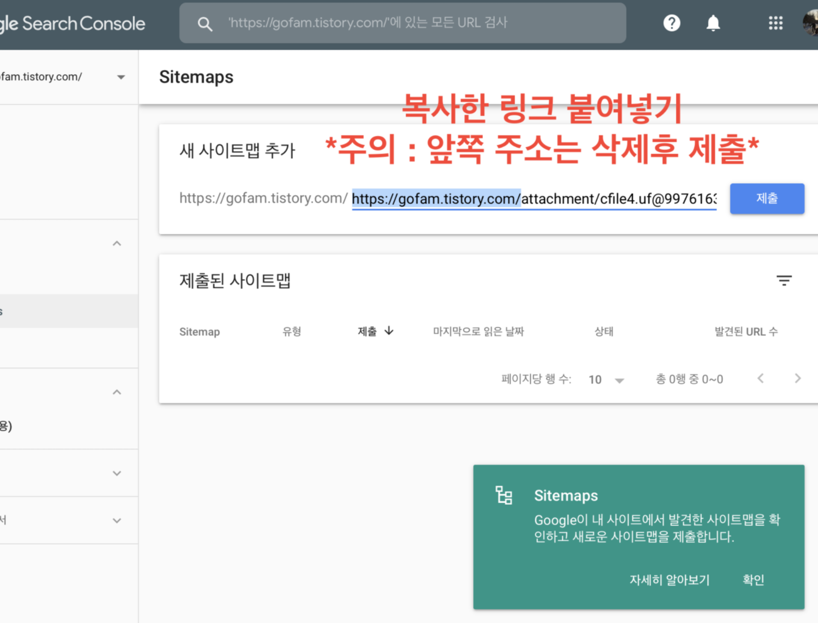Click the 총 0행 중 0~0 text

pos(689,379)
